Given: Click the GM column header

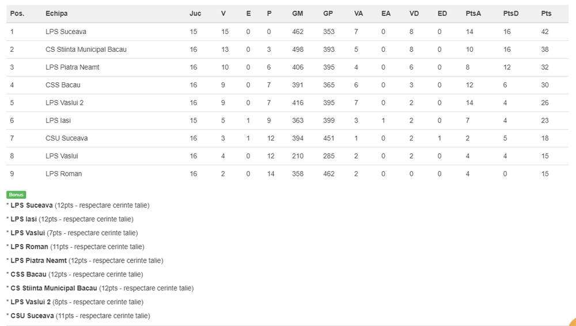Looking at the screenshot, I should point(297,13).
